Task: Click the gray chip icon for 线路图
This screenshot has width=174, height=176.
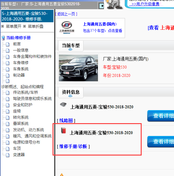Action: [x=63, y=104]
